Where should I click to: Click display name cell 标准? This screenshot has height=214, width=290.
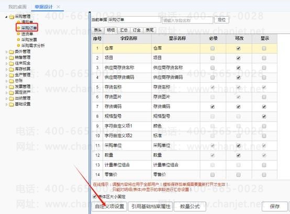click(176, 136)
